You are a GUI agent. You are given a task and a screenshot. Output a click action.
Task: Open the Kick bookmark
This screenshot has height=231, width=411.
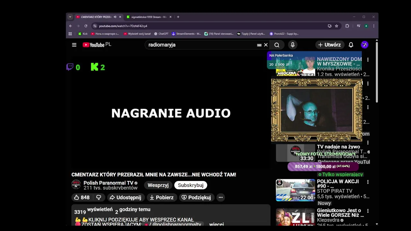coord(83,34)
